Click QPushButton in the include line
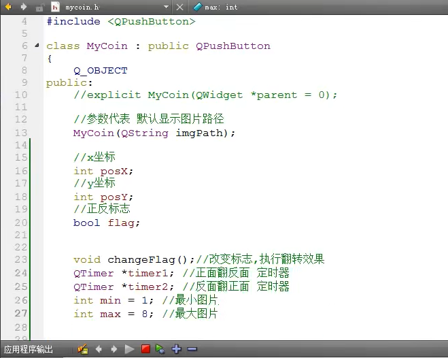 (x=152, y=22)
